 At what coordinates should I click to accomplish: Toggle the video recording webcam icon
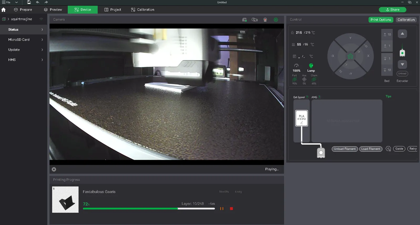point(265,20)
